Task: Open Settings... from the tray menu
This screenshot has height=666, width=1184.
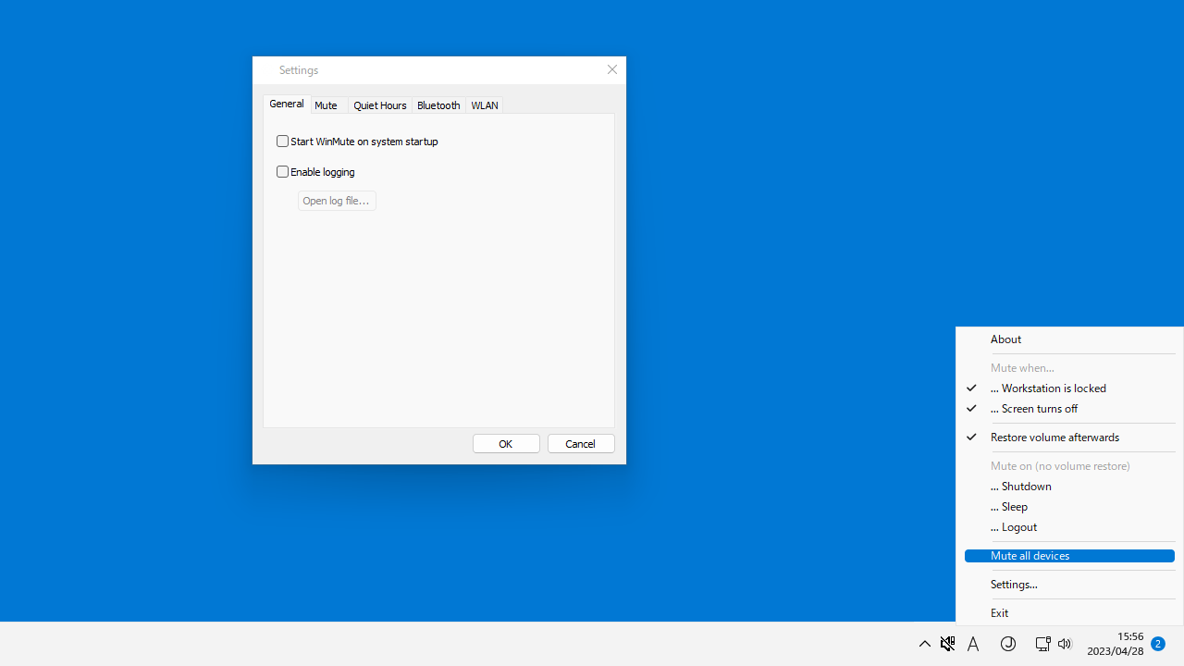Action: click(1069, 585)
